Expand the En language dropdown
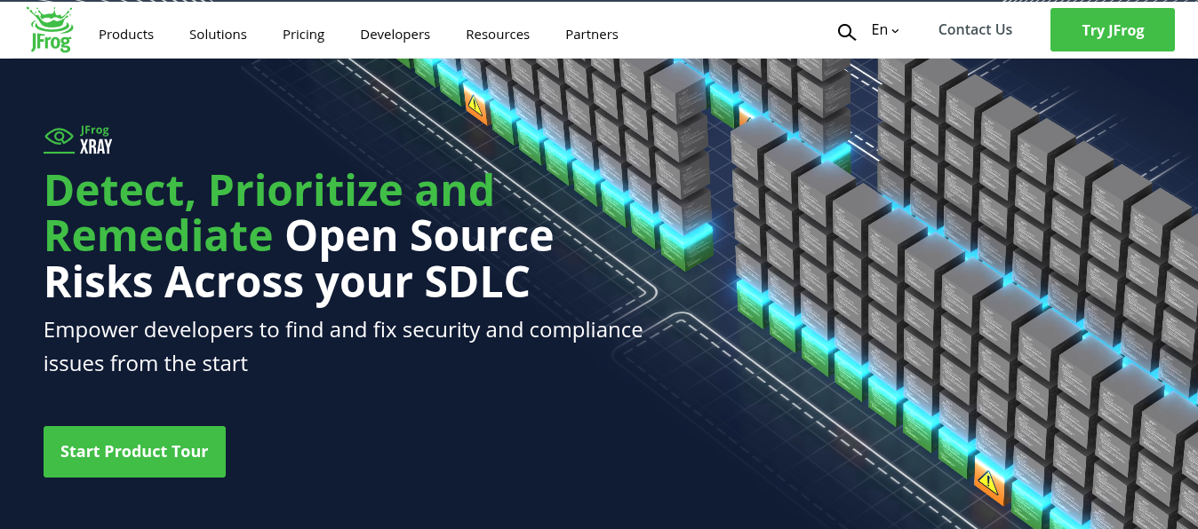This screenshot has height=529, width=1198. point(880,29)
